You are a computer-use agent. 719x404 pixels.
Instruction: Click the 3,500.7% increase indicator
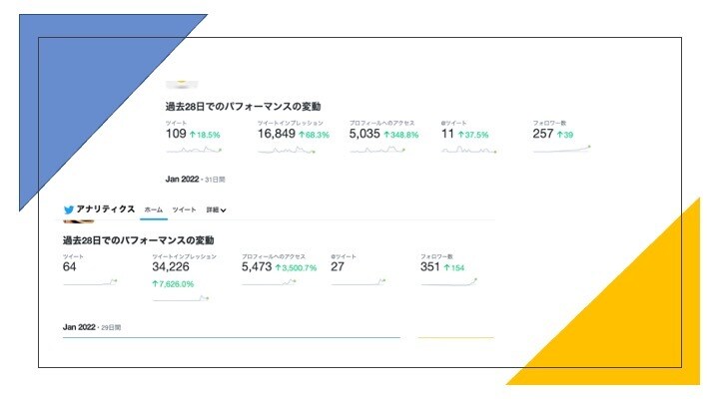point(297,268)
